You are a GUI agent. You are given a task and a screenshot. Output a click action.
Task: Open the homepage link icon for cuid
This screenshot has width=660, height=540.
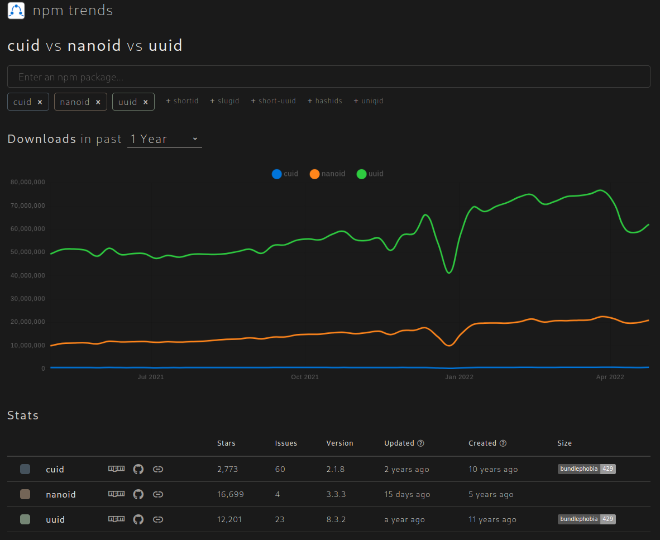tap(158, 469)
